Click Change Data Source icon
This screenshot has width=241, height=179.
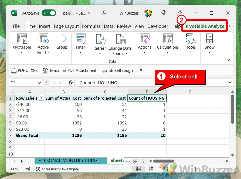[121, 39]
